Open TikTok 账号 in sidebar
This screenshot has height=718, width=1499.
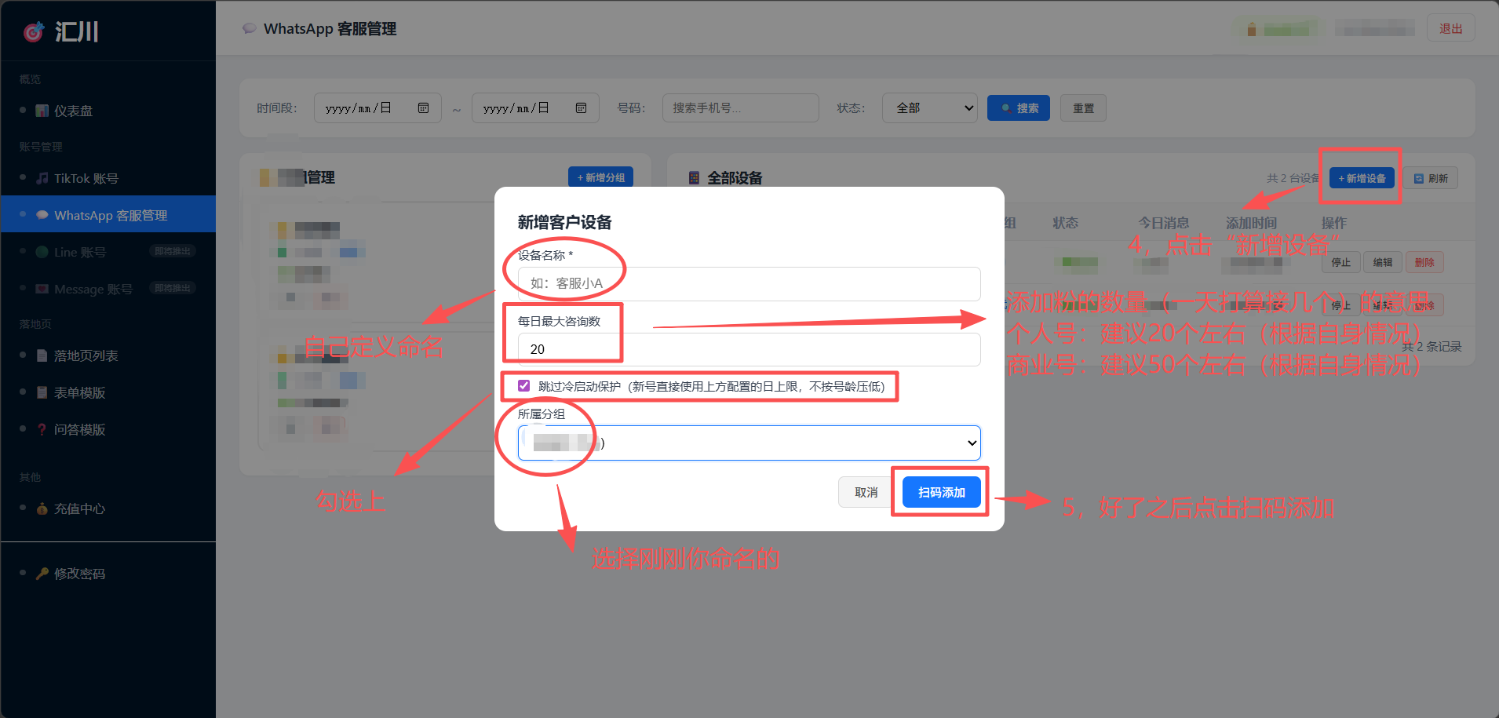108,178
